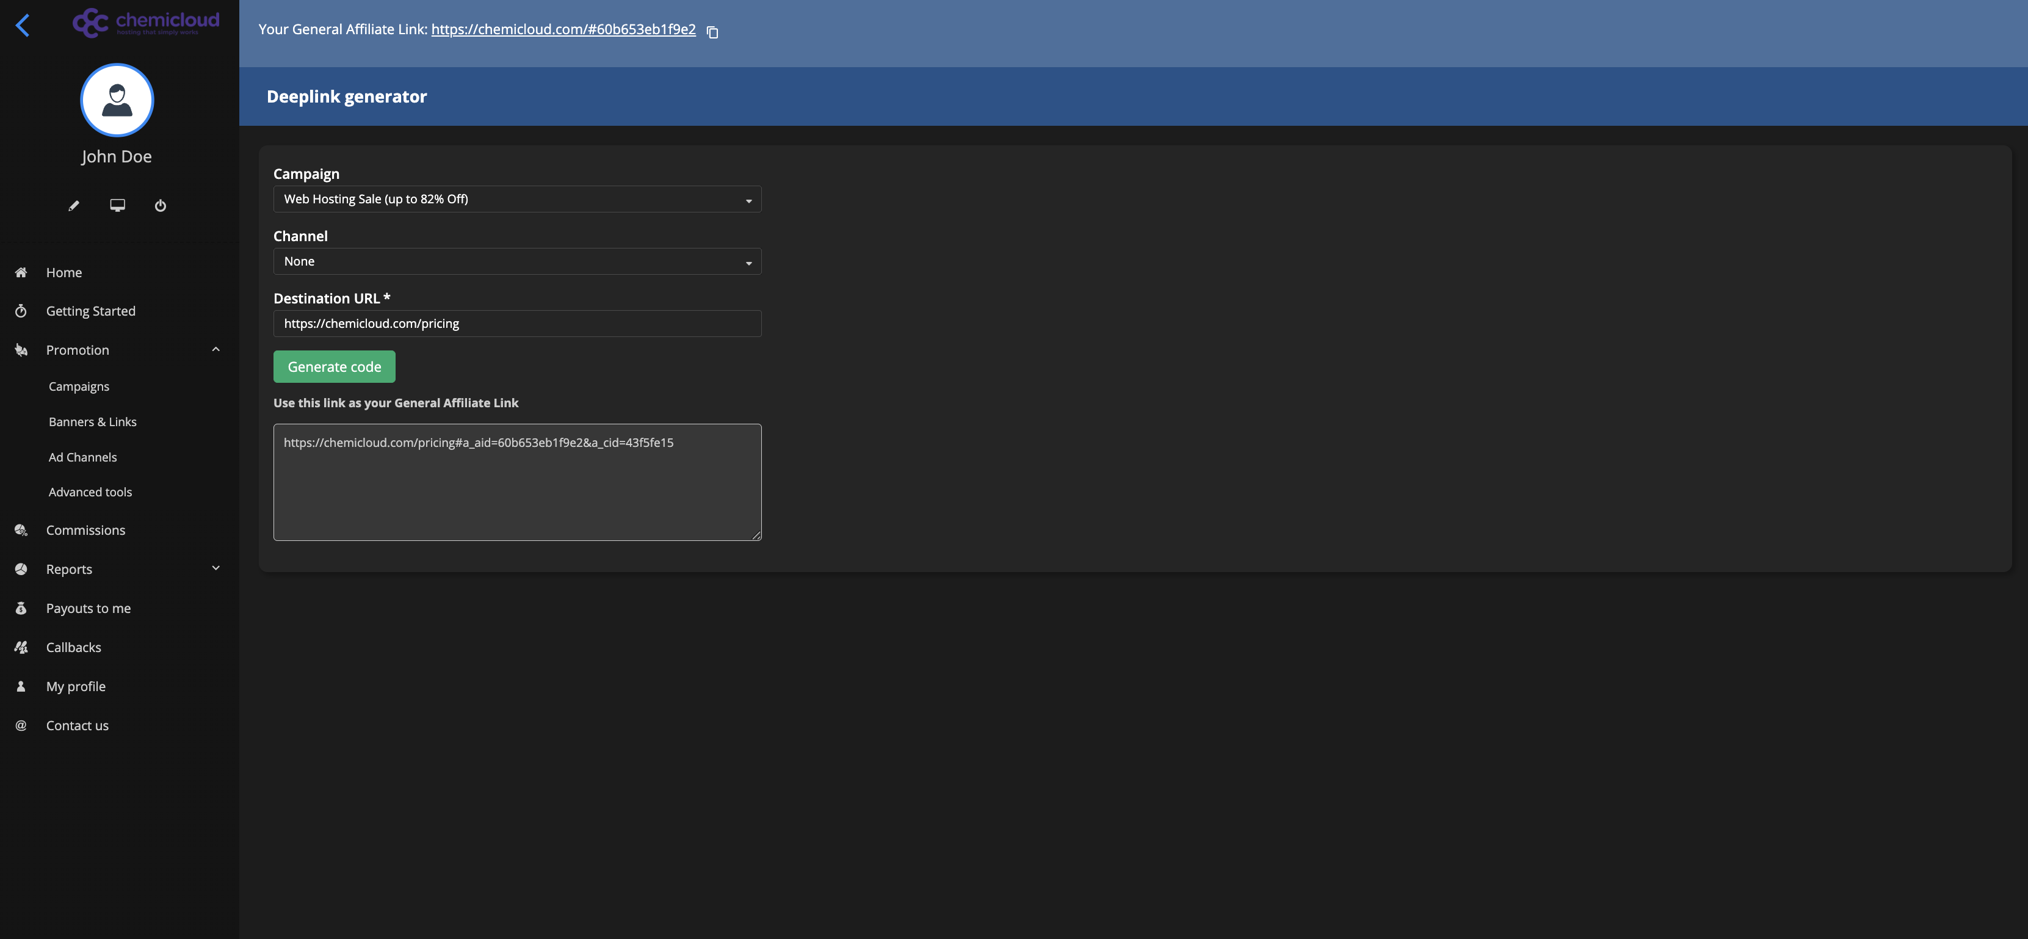Open the Campaign dropdown
Screen dimensions: 2028x939
[x=517, y=199]
